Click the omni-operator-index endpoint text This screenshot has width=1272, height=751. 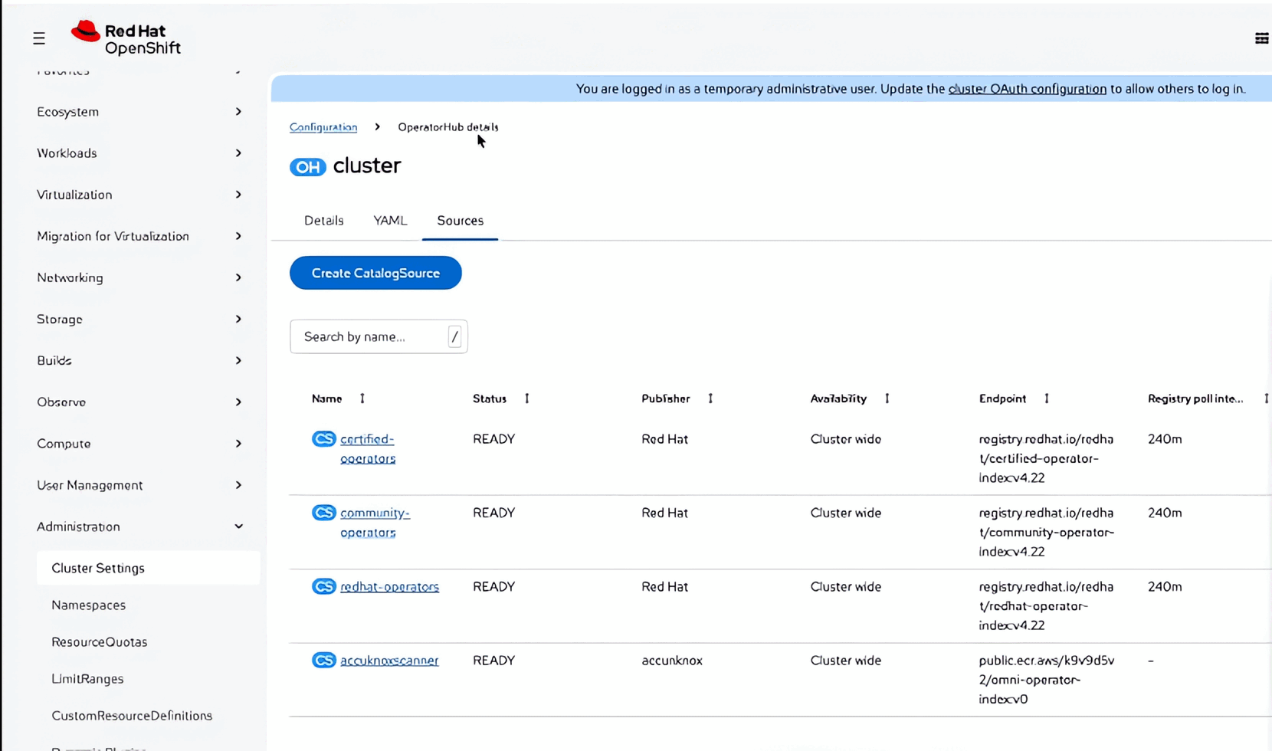1047,679
